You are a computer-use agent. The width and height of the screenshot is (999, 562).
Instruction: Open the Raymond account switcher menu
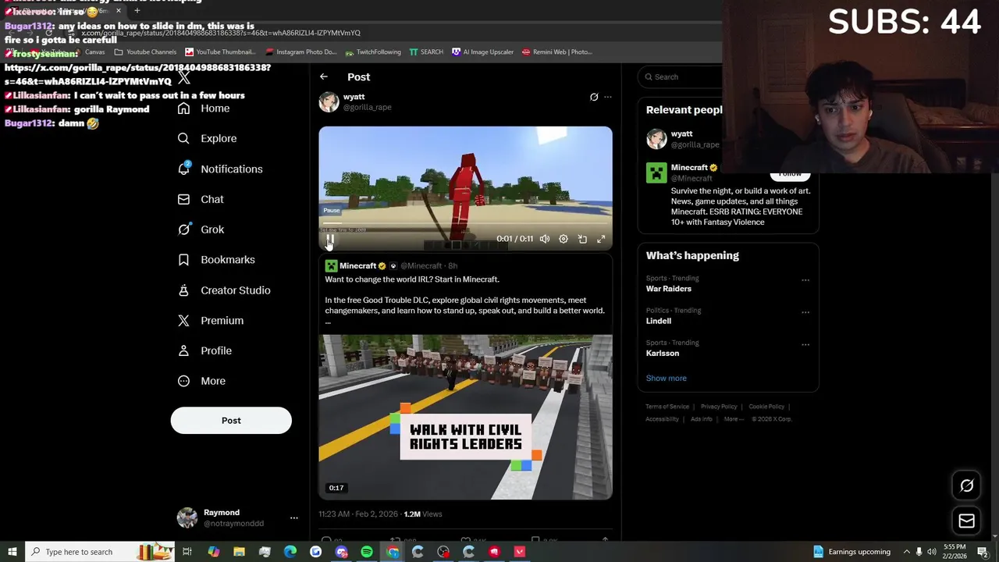coord(294,518)
